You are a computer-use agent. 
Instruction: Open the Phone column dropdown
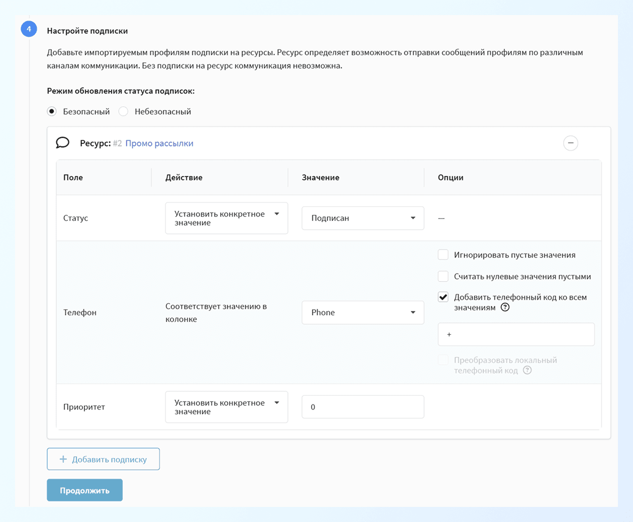[x=362, y=312]
